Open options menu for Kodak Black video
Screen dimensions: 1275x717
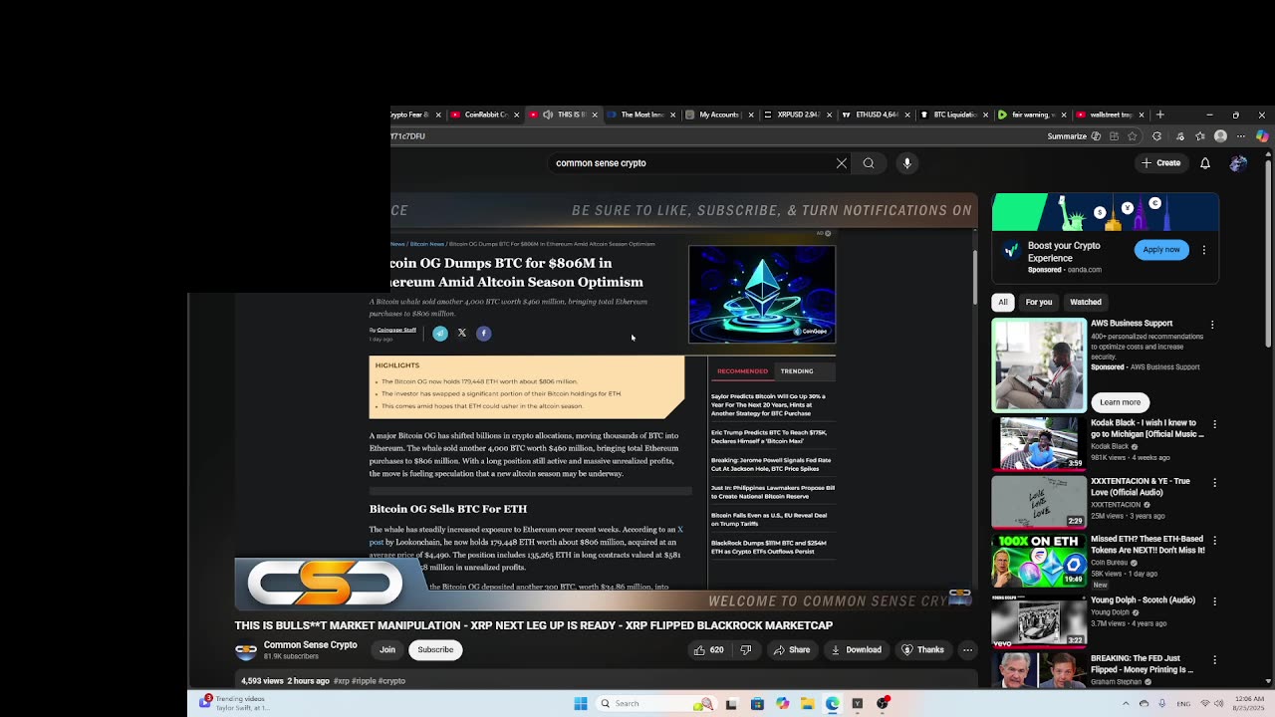point(1213,424)
